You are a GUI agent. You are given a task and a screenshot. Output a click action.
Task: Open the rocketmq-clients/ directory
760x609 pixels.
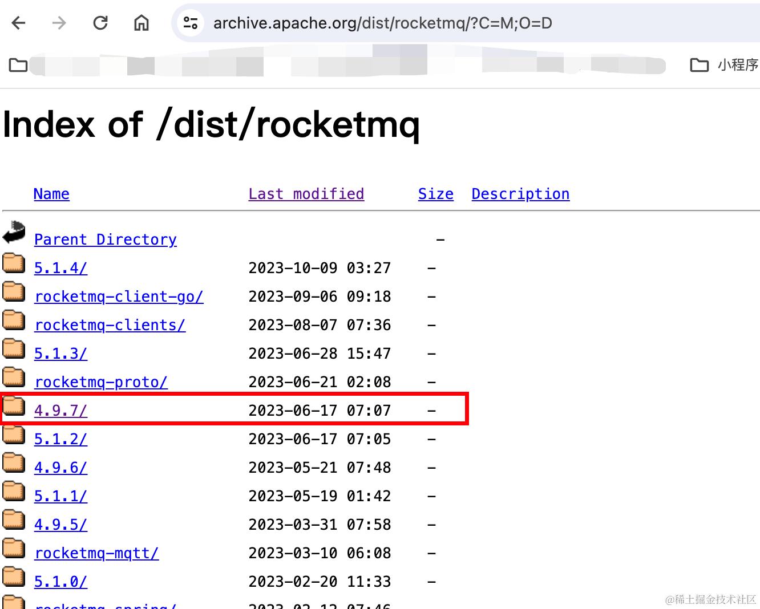pyautogui.click(x=110, y=325)
